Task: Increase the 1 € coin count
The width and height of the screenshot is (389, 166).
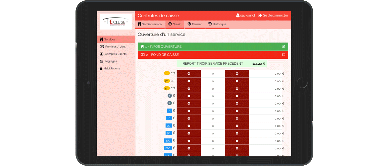Action: coord(237,96)
